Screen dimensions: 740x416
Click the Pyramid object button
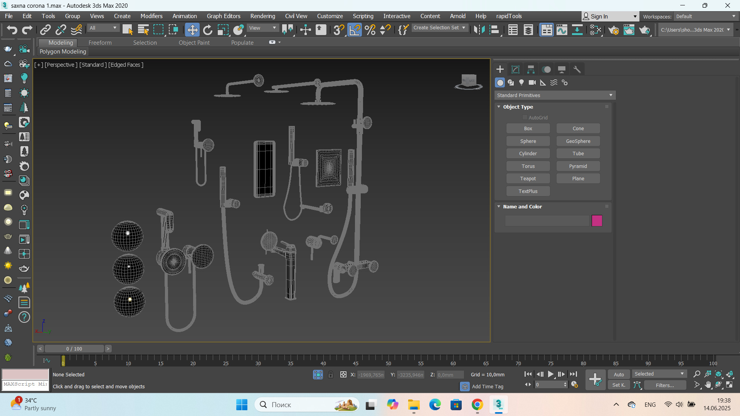[x=578, y=166]
